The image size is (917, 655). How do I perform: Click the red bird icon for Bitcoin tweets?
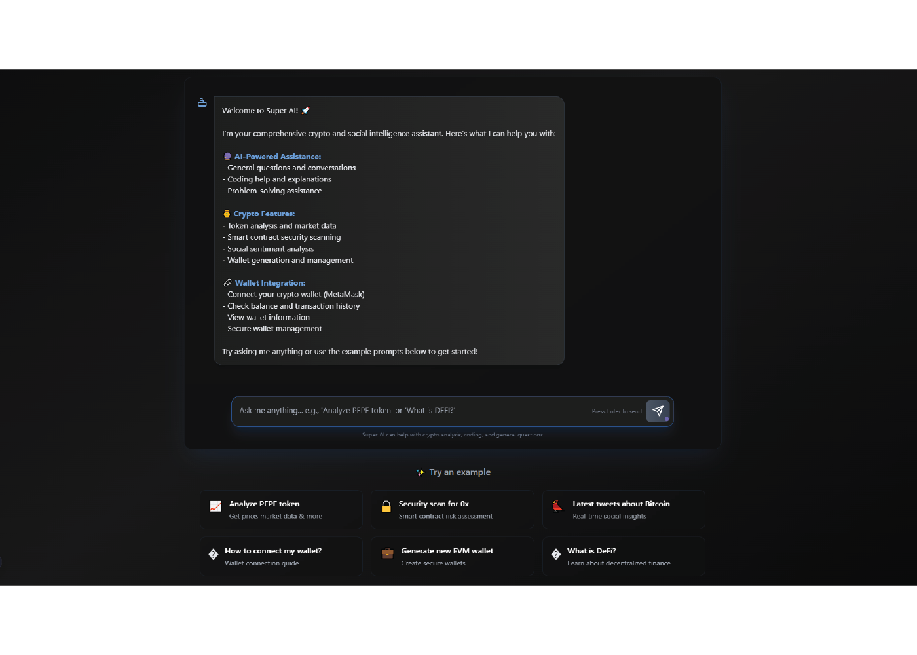click(557, 506)
